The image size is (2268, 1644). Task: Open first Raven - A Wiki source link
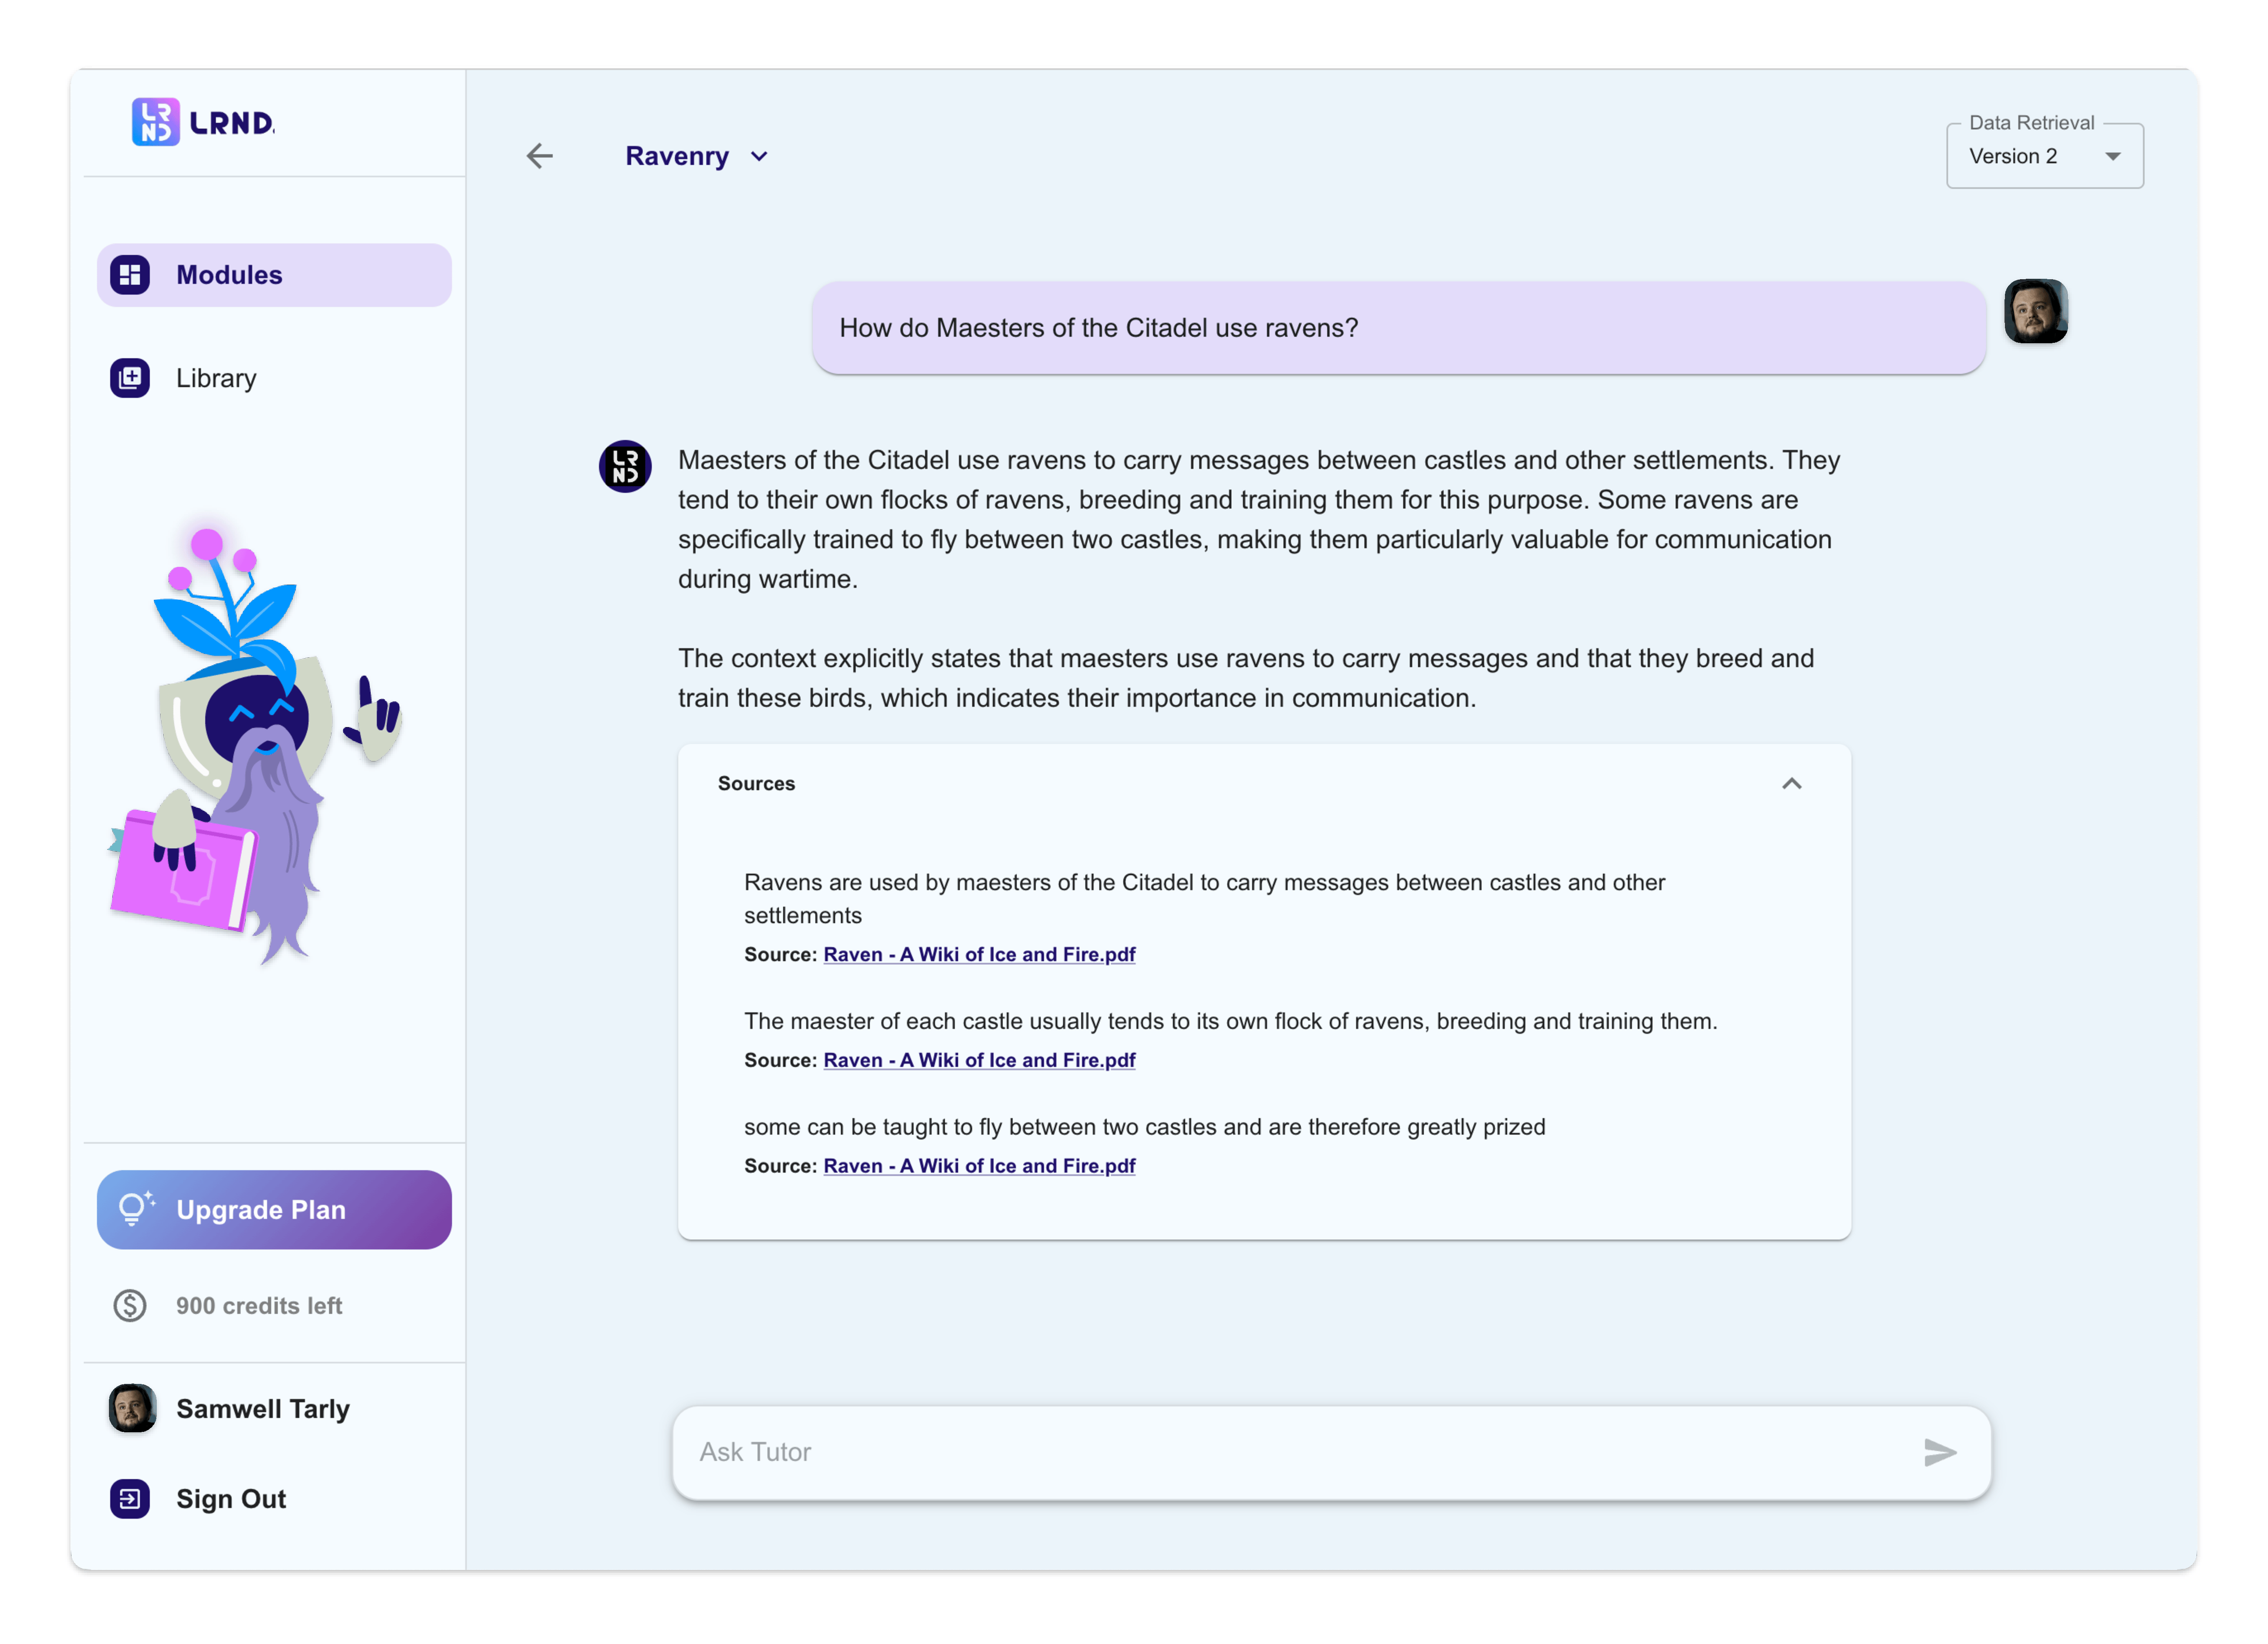[x=979, y=954]
